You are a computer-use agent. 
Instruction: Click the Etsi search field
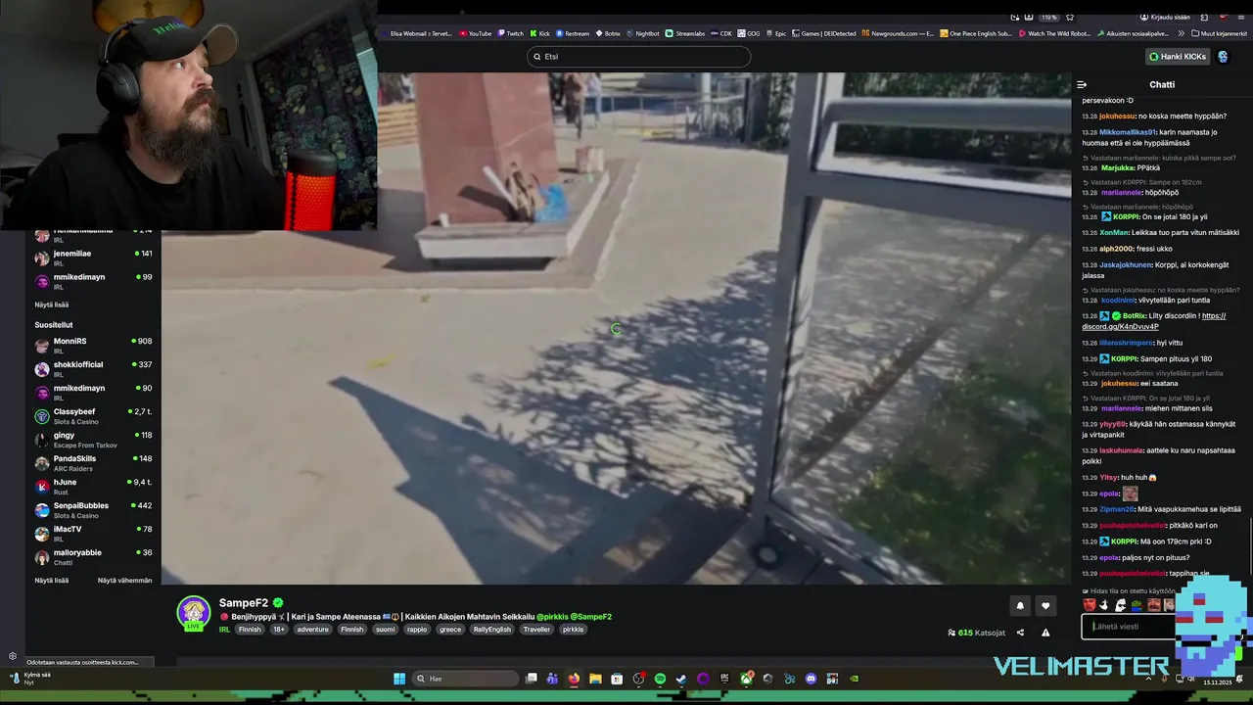(638, 57)
